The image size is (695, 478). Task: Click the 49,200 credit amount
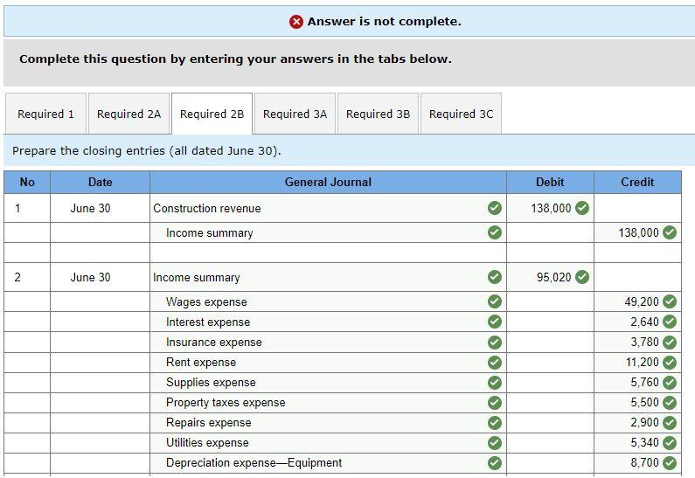click(642, 301)
